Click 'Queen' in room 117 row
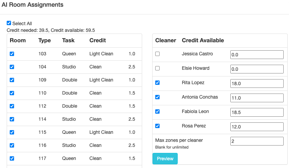This screenshot has width=289, height=168. pos(69,159)
